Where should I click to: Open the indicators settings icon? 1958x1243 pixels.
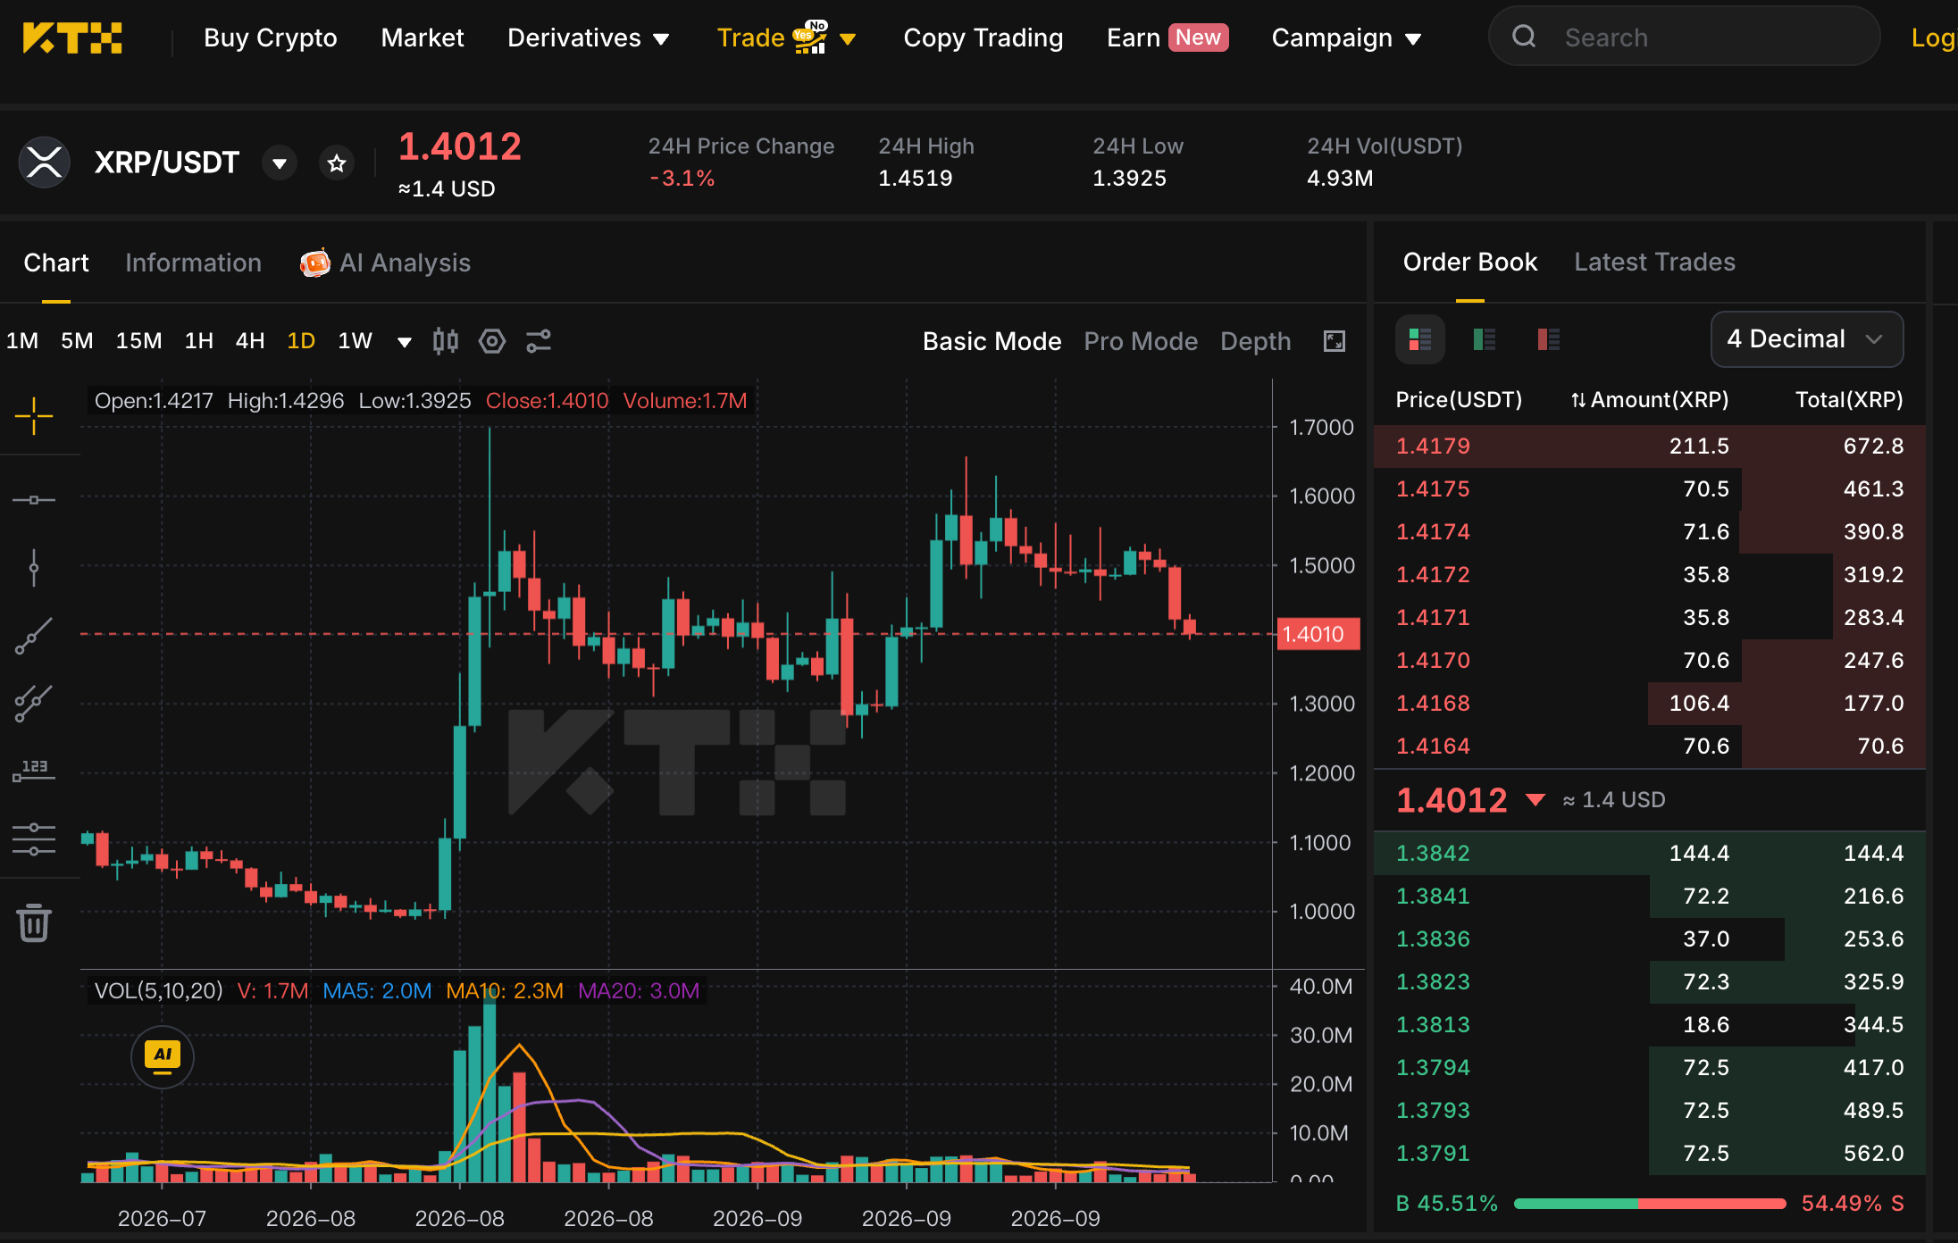(539, 341)
